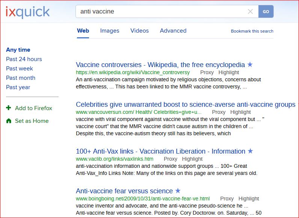
Task: Open the Advanced search tab
Action: click(x=173, y=31)
